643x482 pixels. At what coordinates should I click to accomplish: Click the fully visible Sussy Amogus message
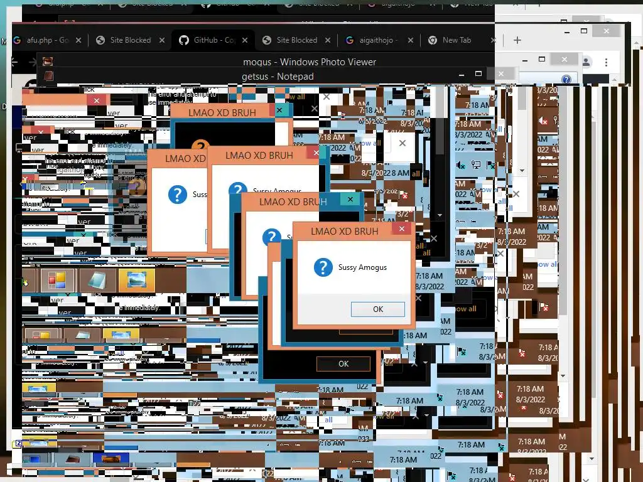click(362, 267)
